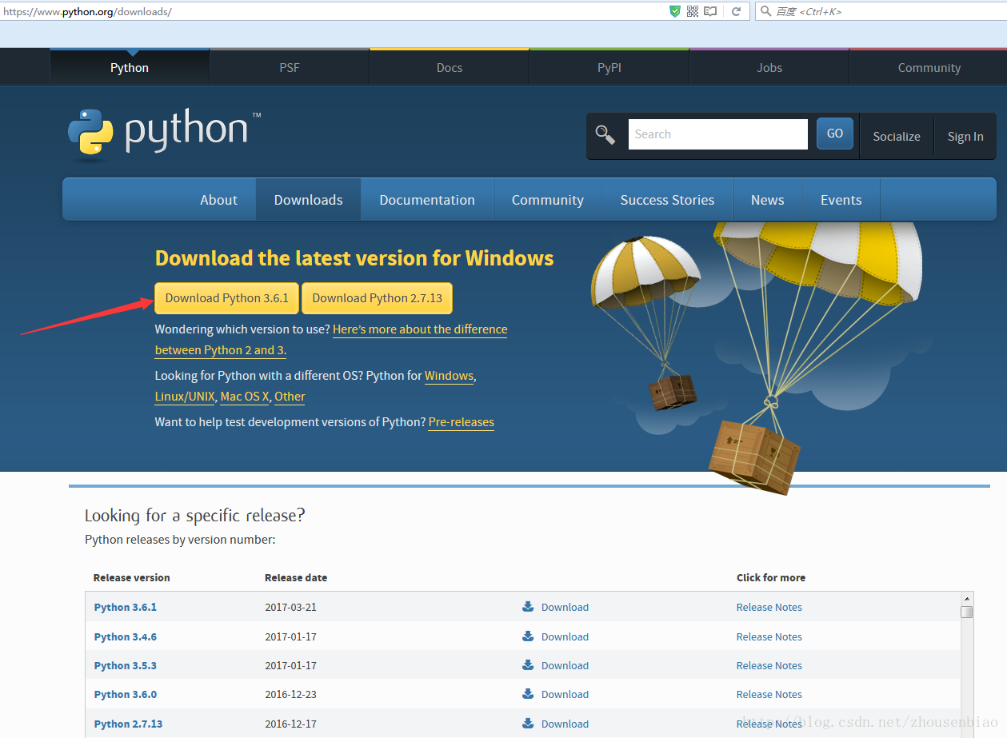This screenshot has height=738, width=1007.
Task: Open the Socialize menu
Action: 897,137
